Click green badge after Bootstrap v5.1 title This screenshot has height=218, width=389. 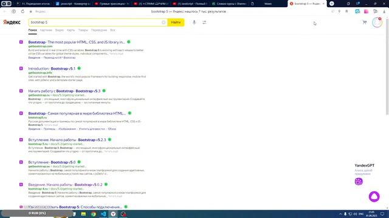(x=79, y=68)
